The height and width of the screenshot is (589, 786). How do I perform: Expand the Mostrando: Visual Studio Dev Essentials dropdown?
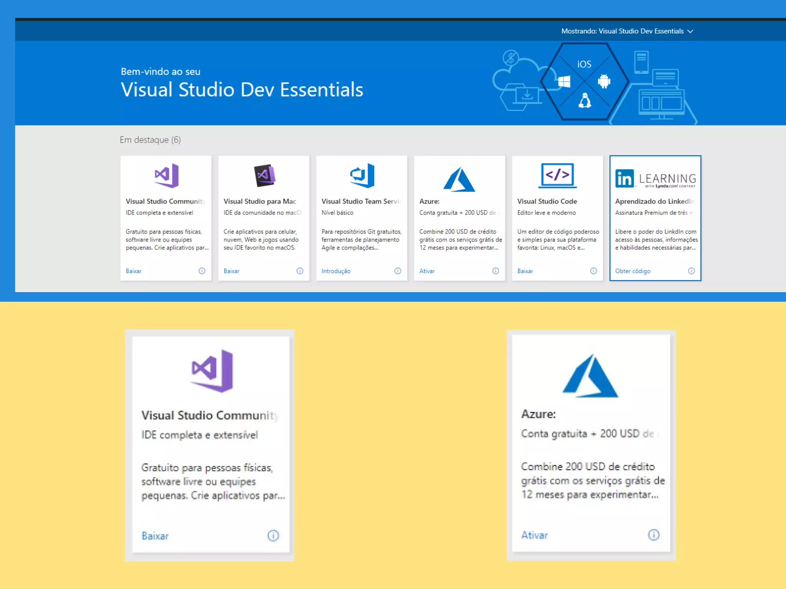pos(627,31)
